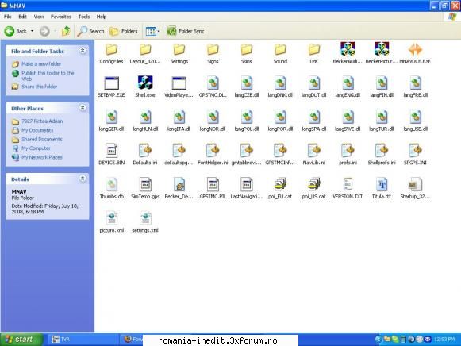
Task: Click the My Computer link
Action: pyautogui.click(x=36, y=148)
